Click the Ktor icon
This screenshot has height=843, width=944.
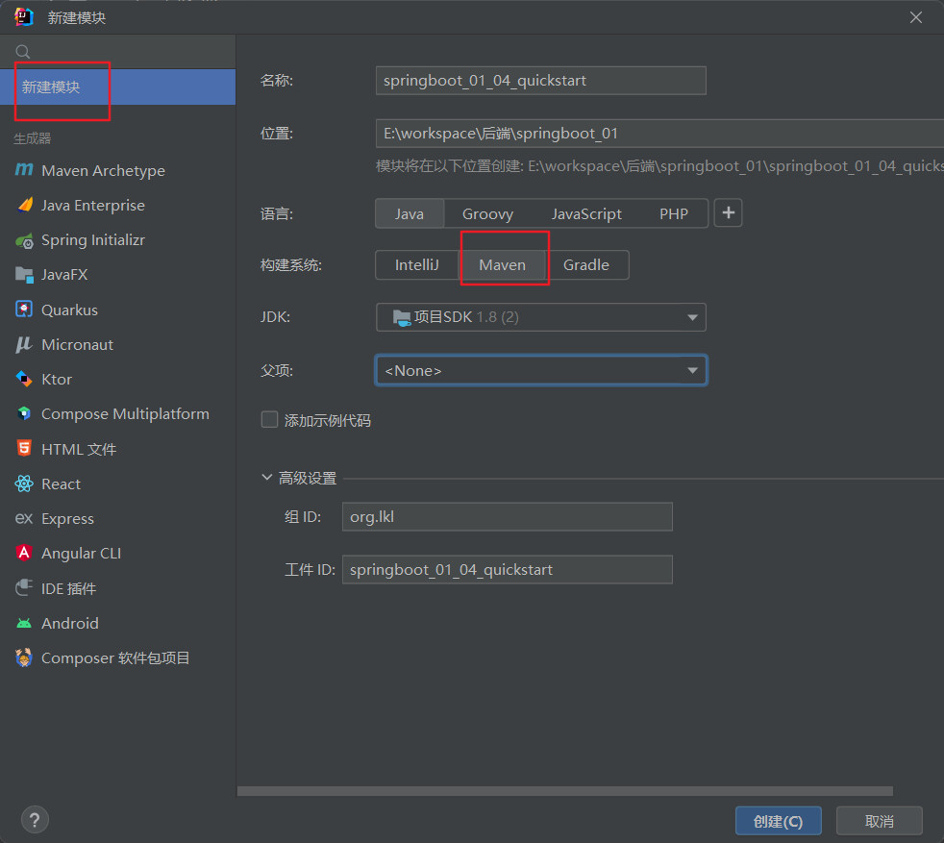tap(24, 379)
